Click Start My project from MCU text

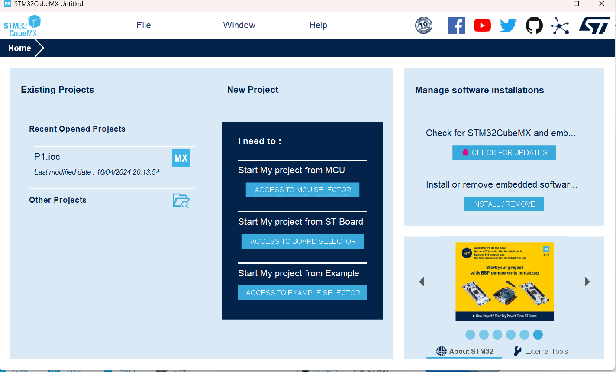291,170
